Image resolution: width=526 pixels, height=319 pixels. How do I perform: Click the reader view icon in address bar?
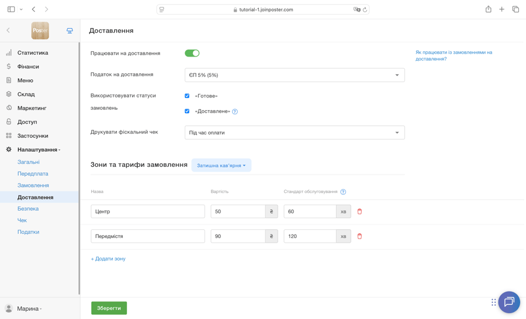(x=162, y=10)
